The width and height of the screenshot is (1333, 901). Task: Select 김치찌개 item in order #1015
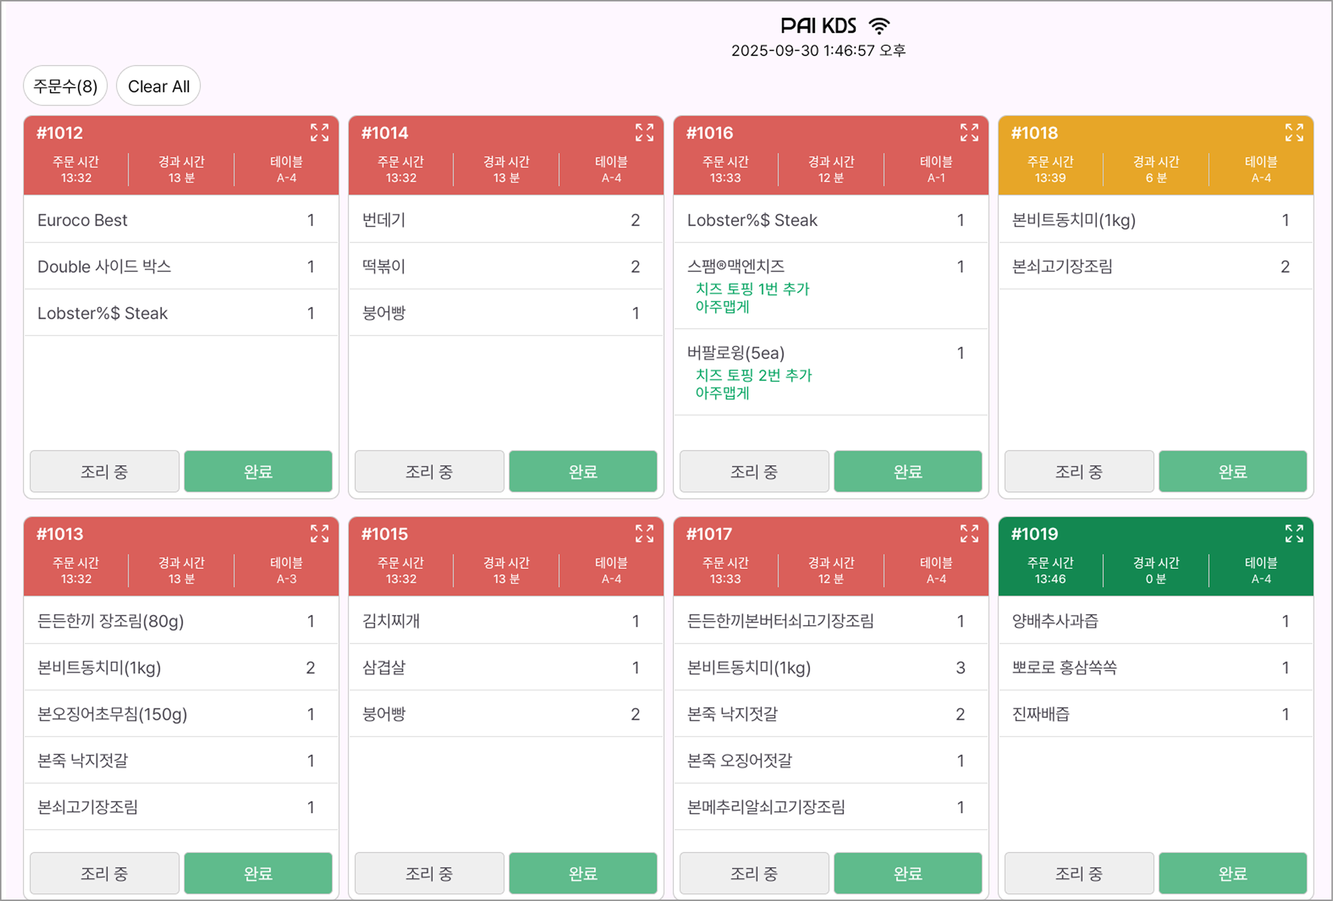(x=506, y=621)
